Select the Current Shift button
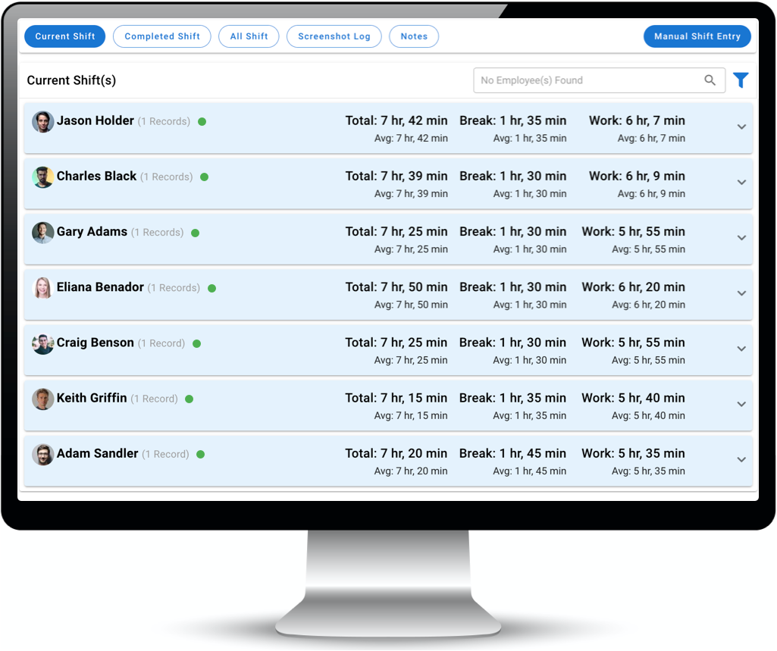The height and width of the screenshot is (651, 777). [65, 36]
